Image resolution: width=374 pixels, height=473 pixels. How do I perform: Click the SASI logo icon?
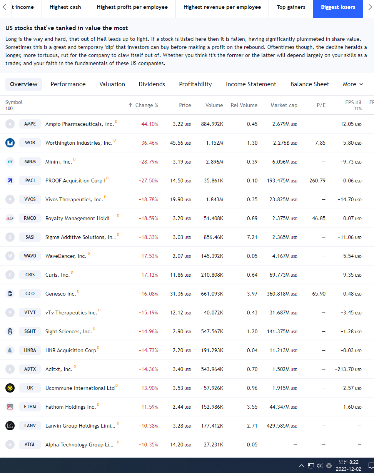pyautogui.click(x=10, y=237)
